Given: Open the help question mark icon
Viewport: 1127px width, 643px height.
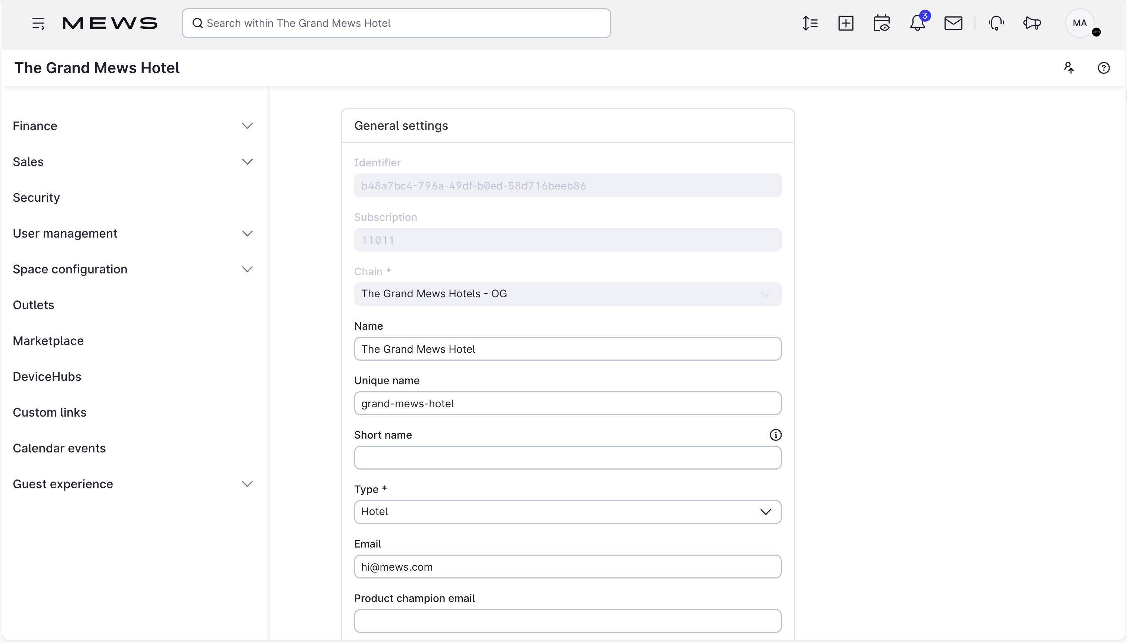Looking at the screenshot, I should point(1103,68).
